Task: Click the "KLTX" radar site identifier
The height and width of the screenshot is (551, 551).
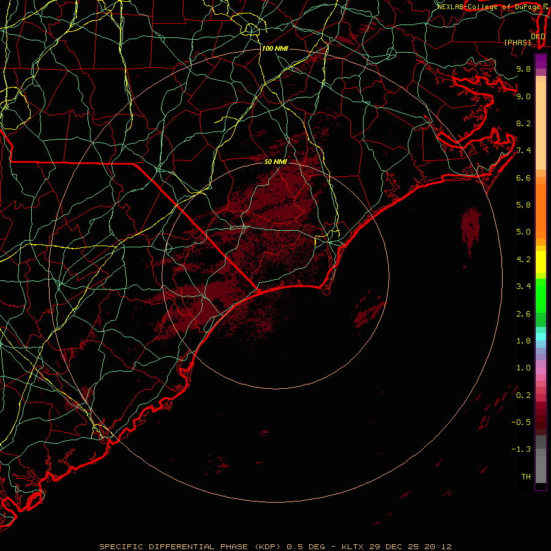Action: tap(353, 547)
